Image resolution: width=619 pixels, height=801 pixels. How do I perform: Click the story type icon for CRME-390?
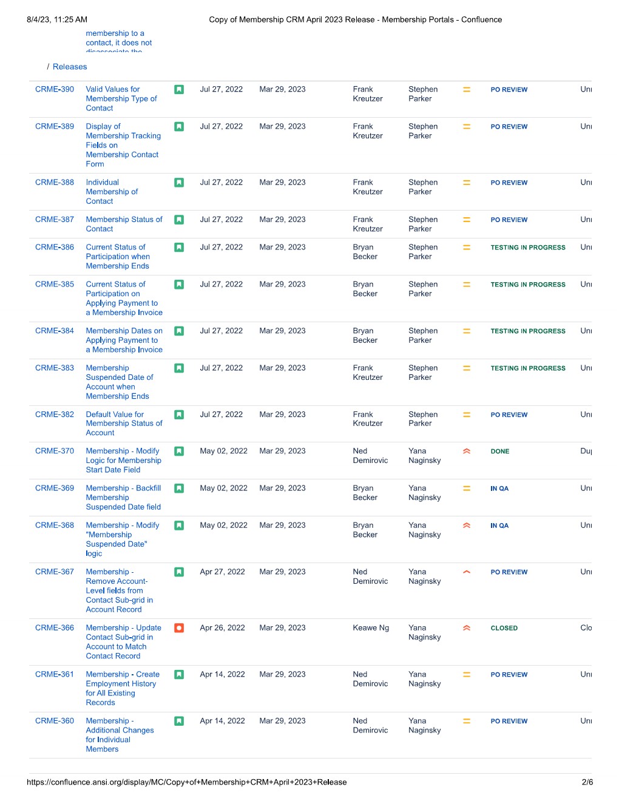179,89
